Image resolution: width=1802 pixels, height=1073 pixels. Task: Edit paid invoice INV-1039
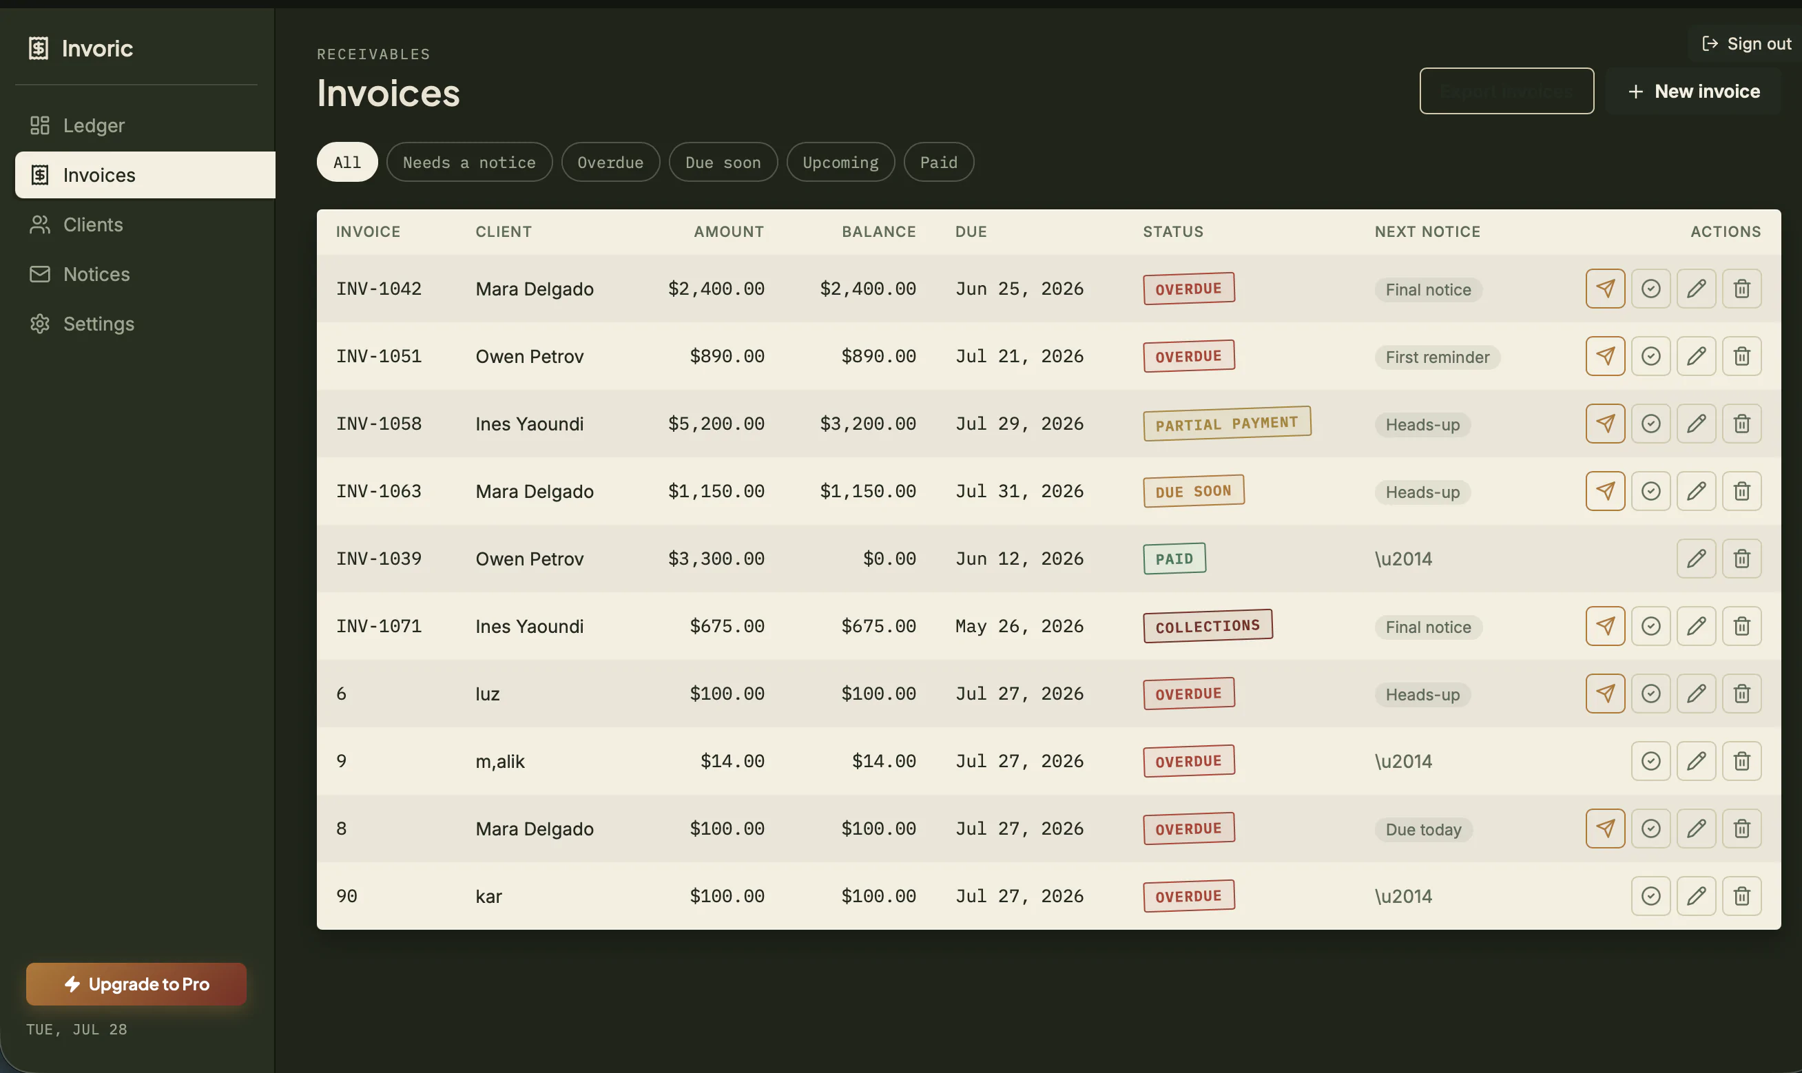click(x=1696, y=558)
